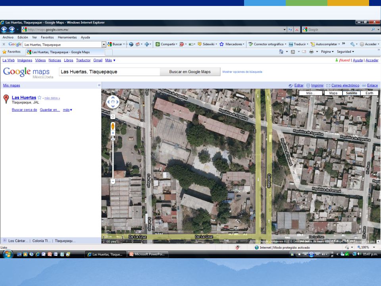This screenshot has width=381, height=286.
Task: Click the Favoritos star button
Action: point(12,52)
